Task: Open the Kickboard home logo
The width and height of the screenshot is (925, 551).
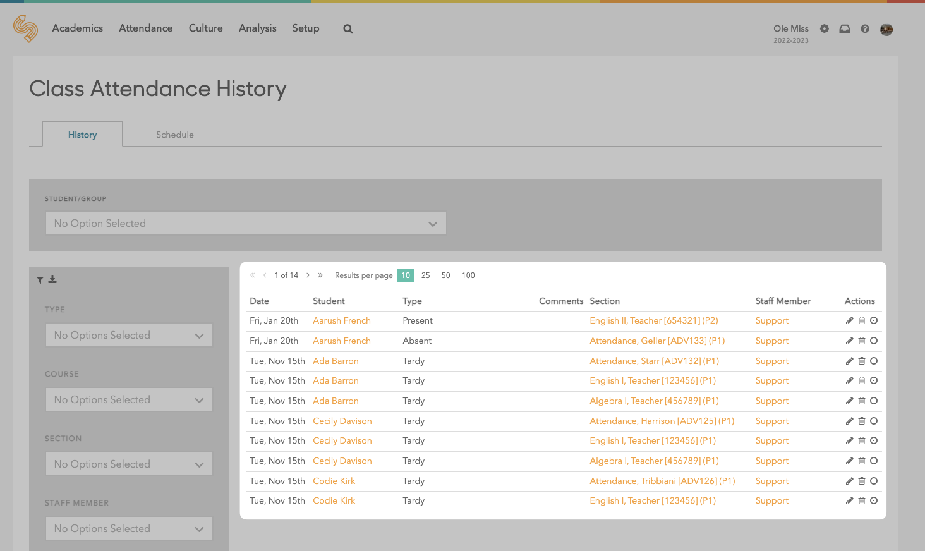Action: (x=26, y=28)
